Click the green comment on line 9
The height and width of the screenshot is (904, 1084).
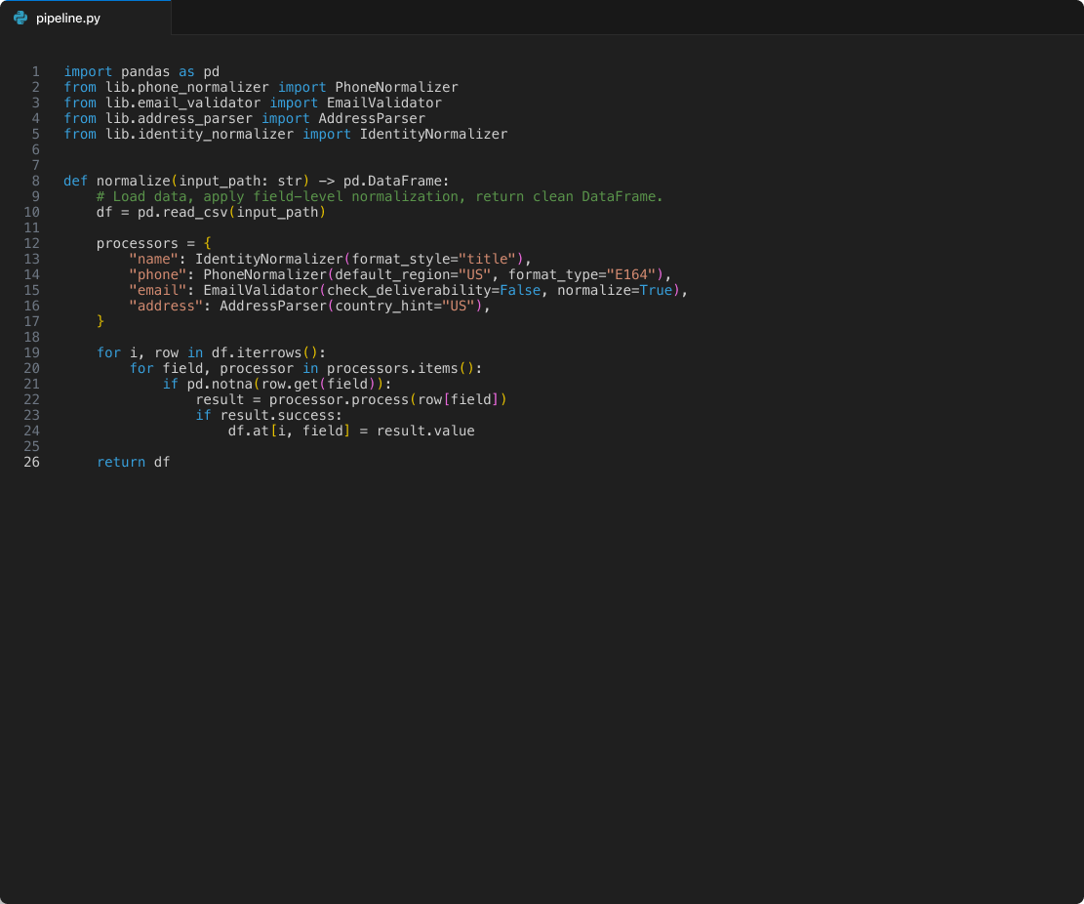pos(380,197)
